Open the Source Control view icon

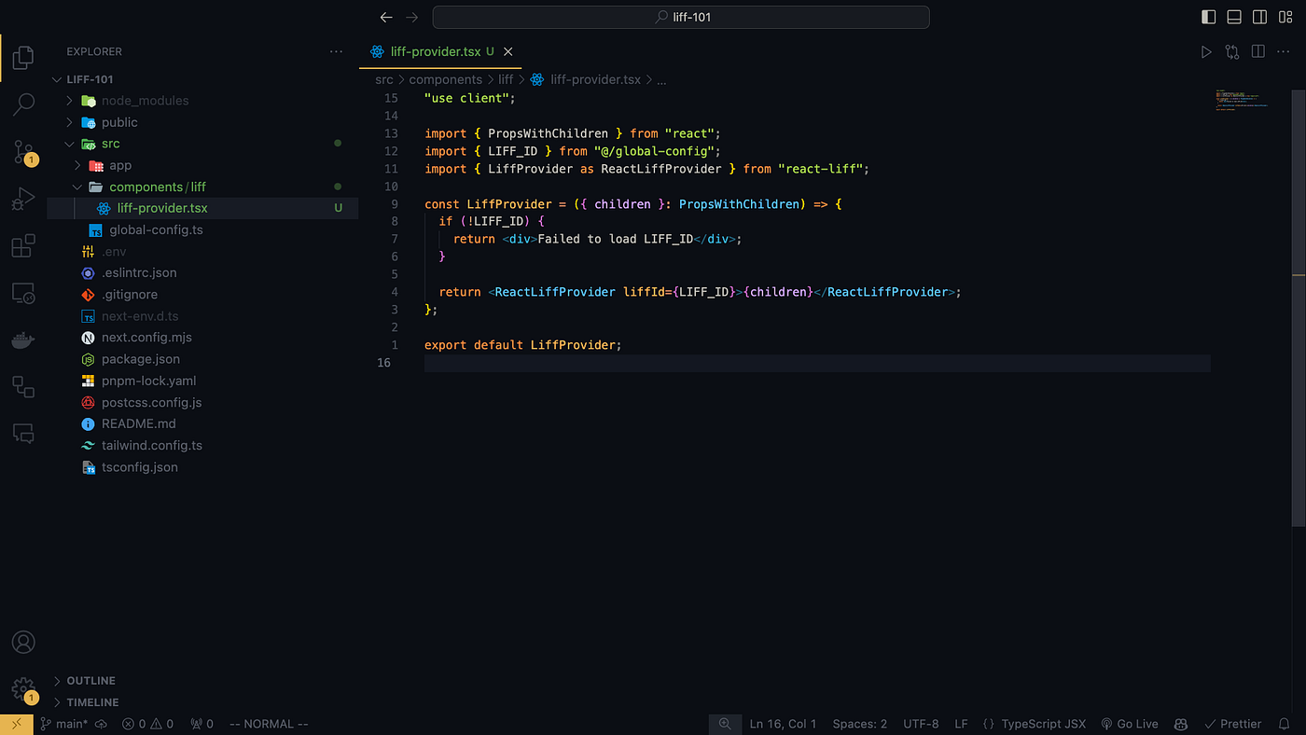pyautogui.click(x=23, y=152)
